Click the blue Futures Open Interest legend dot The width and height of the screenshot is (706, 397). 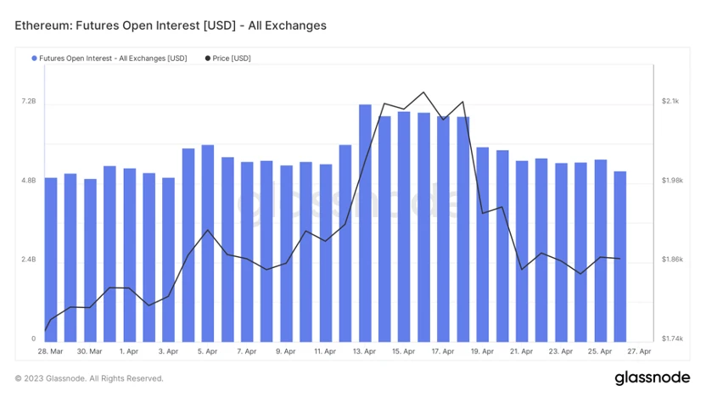click(34, 59)
